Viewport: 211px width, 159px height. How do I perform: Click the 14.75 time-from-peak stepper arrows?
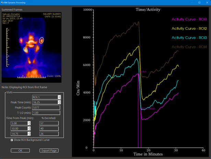coord(29,134)
